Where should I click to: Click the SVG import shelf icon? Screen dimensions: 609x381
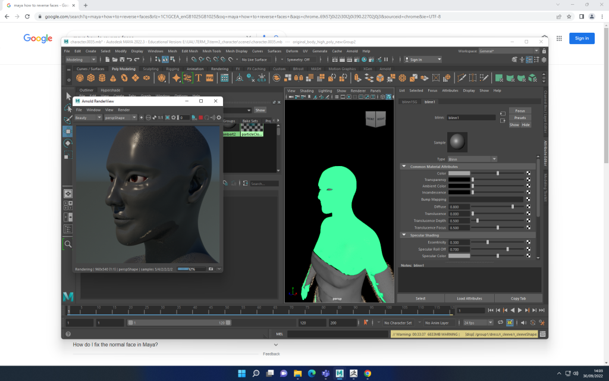click(x=210, y=78)
